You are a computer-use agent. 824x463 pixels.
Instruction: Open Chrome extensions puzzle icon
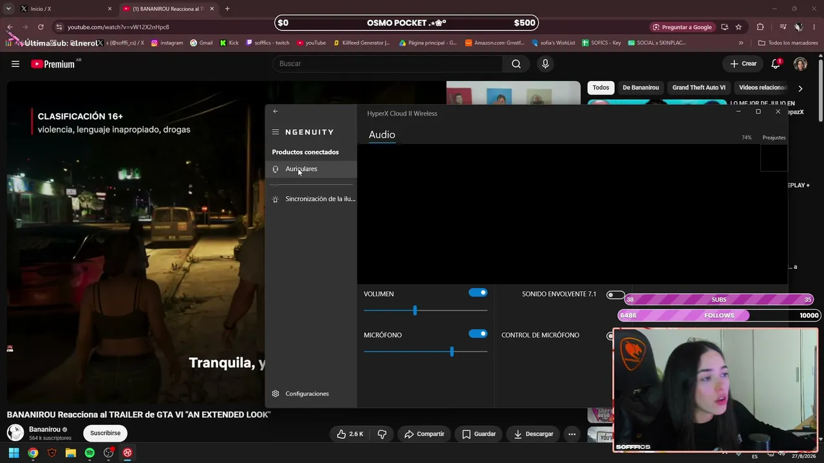760,27
